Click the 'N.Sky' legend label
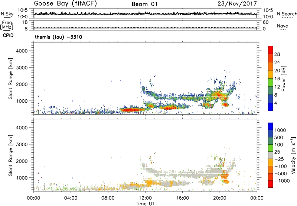Image resolution: width=297 pixels, height=206 pixels. click(x=7, y=14)
